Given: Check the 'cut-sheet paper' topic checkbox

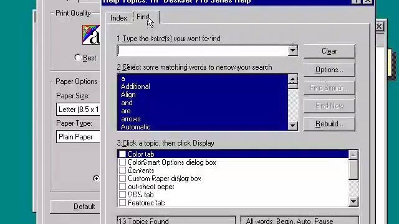Looking at the screenshot, I should coord(122,187).
